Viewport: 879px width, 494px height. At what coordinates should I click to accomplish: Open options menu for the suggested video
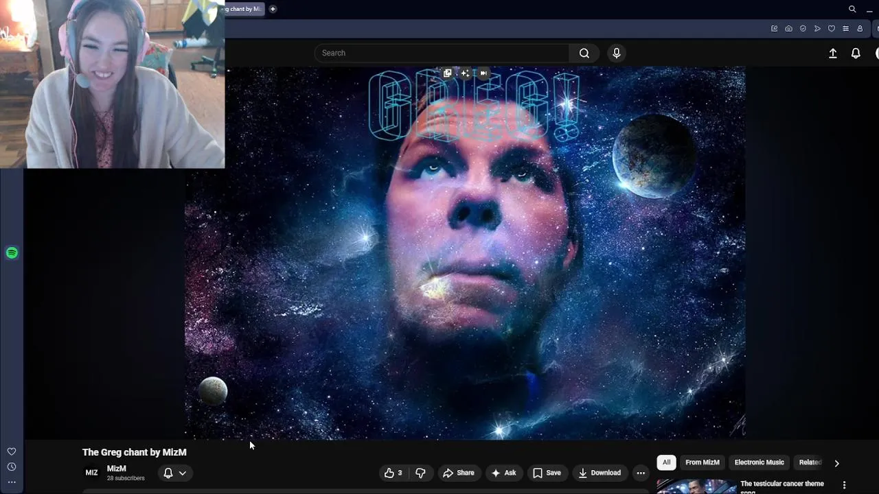pyautogui.click(x=844, y=485)
